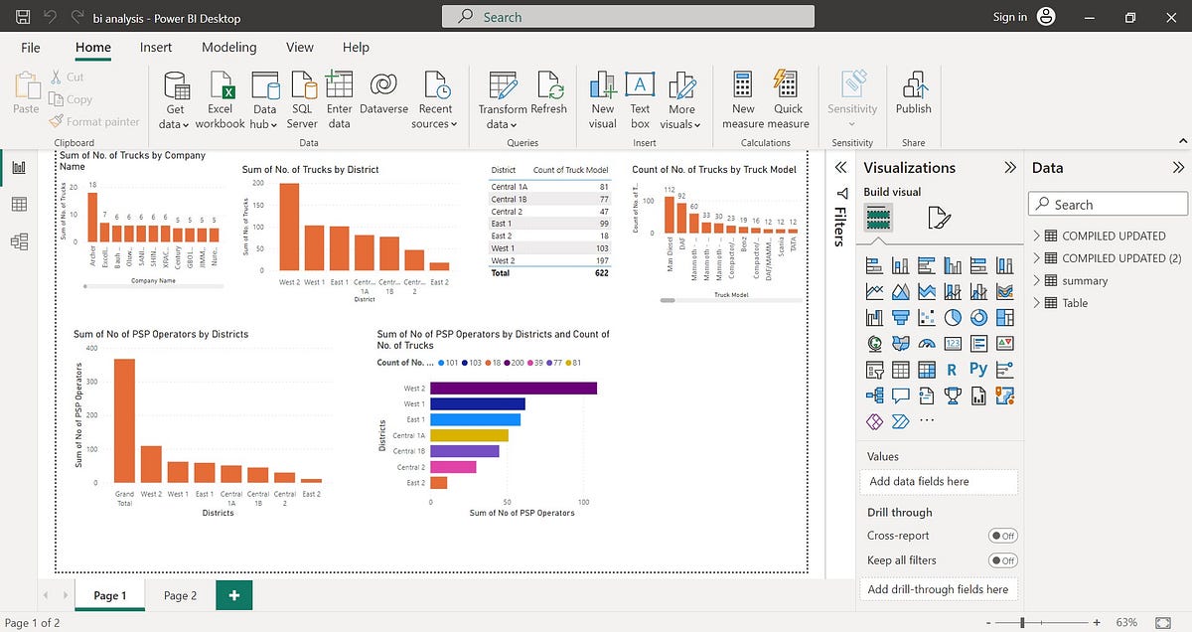Select the treemap visual
Viewport: 1192px width, 632px height.
[x=1003, y=316]
